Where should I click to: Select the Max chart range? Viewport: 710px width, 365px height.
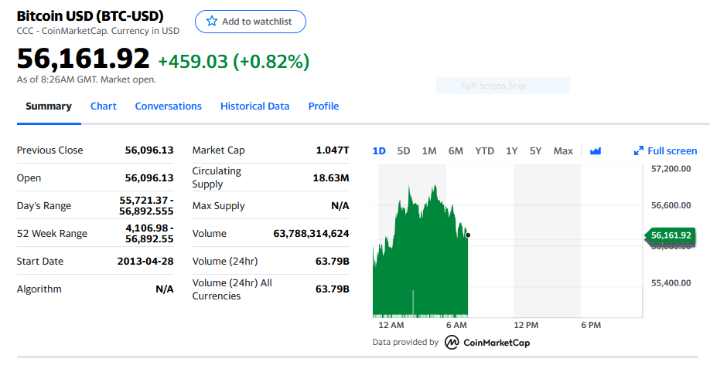coord(563,151)
